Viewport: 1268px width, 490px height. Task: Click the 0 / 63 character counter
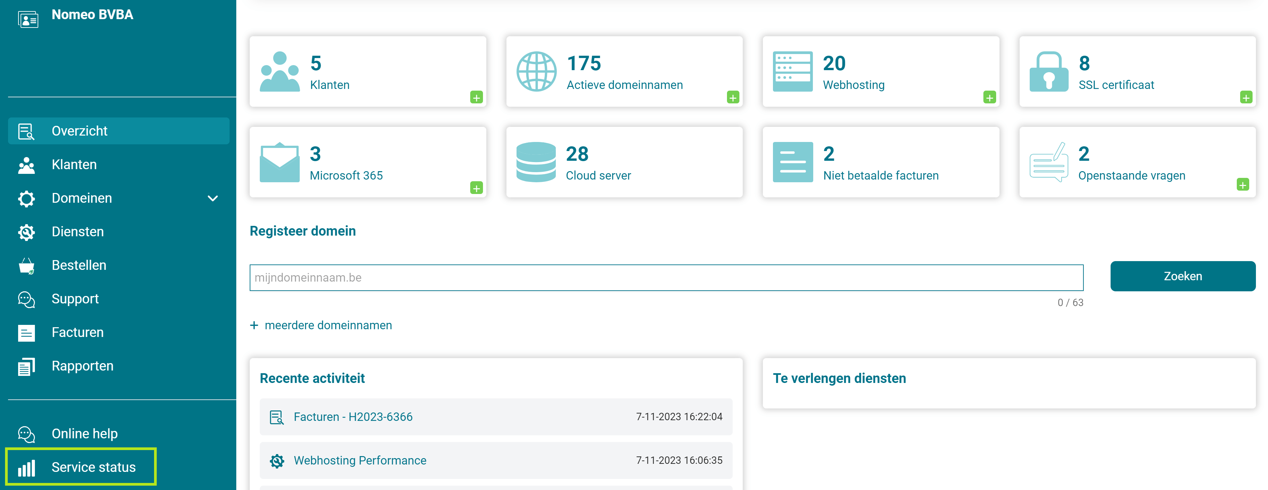(x=1070, y=303)
